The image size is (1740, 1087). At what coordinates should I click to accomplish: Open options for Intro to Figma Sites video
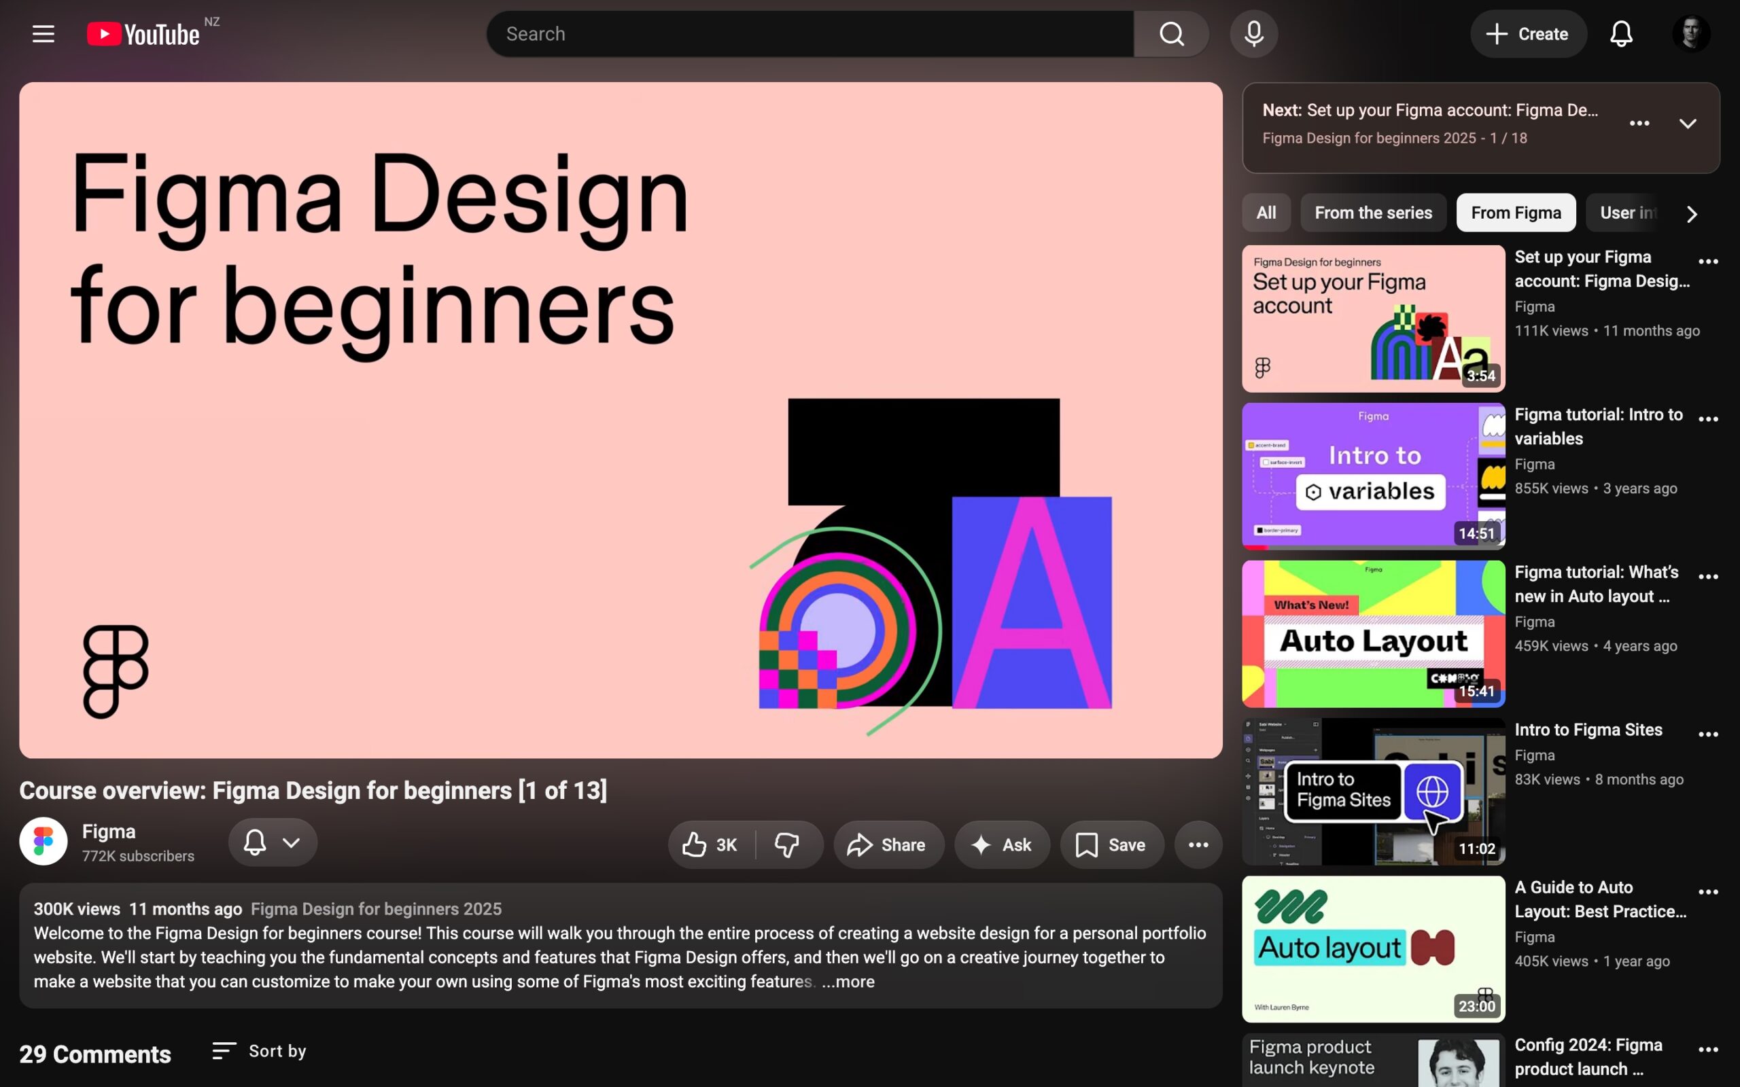tap(1708, 734)
